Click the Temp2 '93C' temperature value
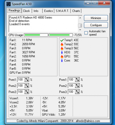The image size is (115, 125). 76,44
